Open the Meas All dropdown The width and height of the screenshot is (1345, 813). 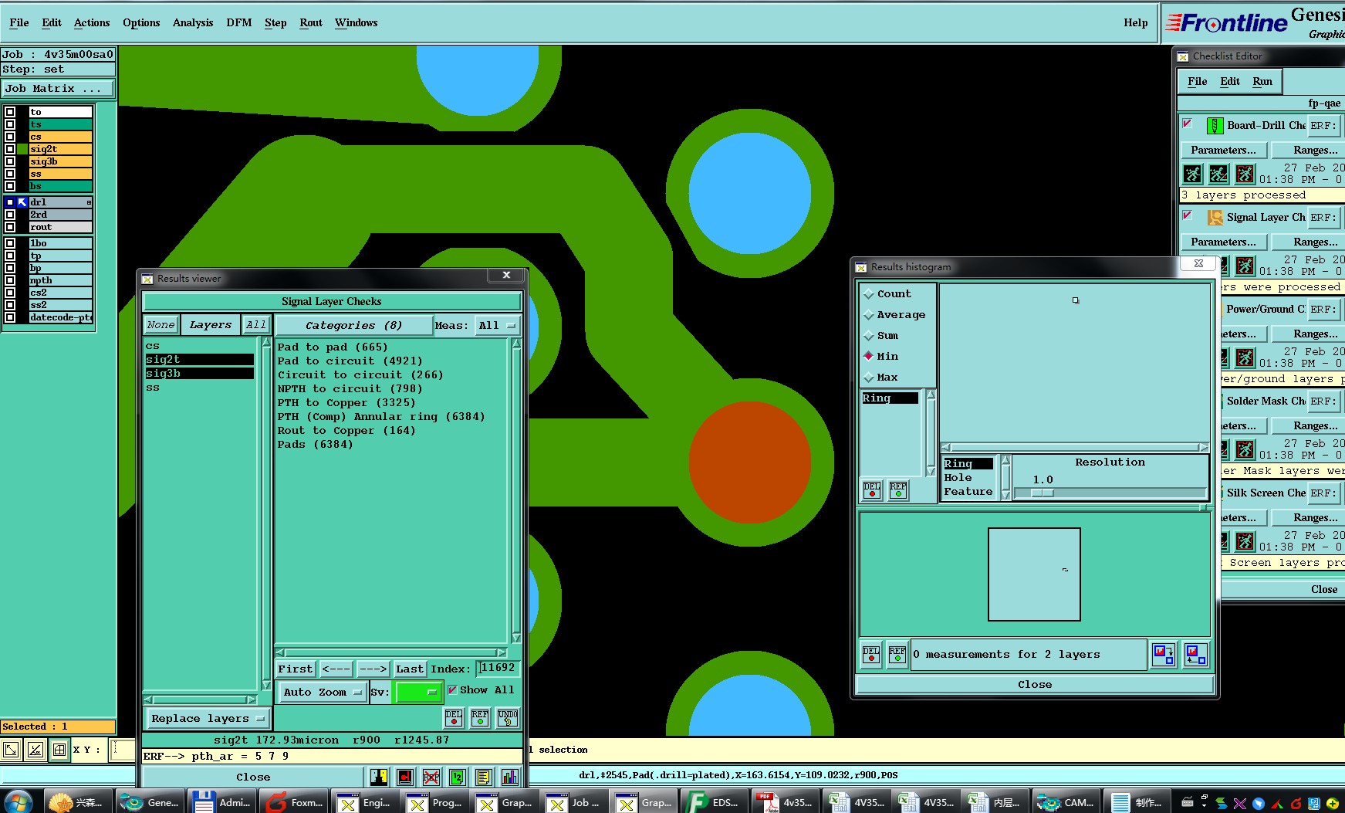pos(497,326)
